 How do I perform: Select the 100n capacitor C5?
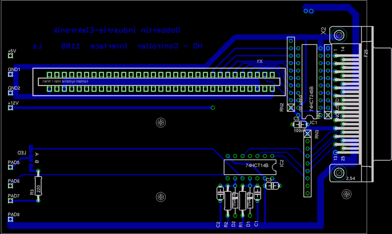pyautogui.click(x=299, y=125)
